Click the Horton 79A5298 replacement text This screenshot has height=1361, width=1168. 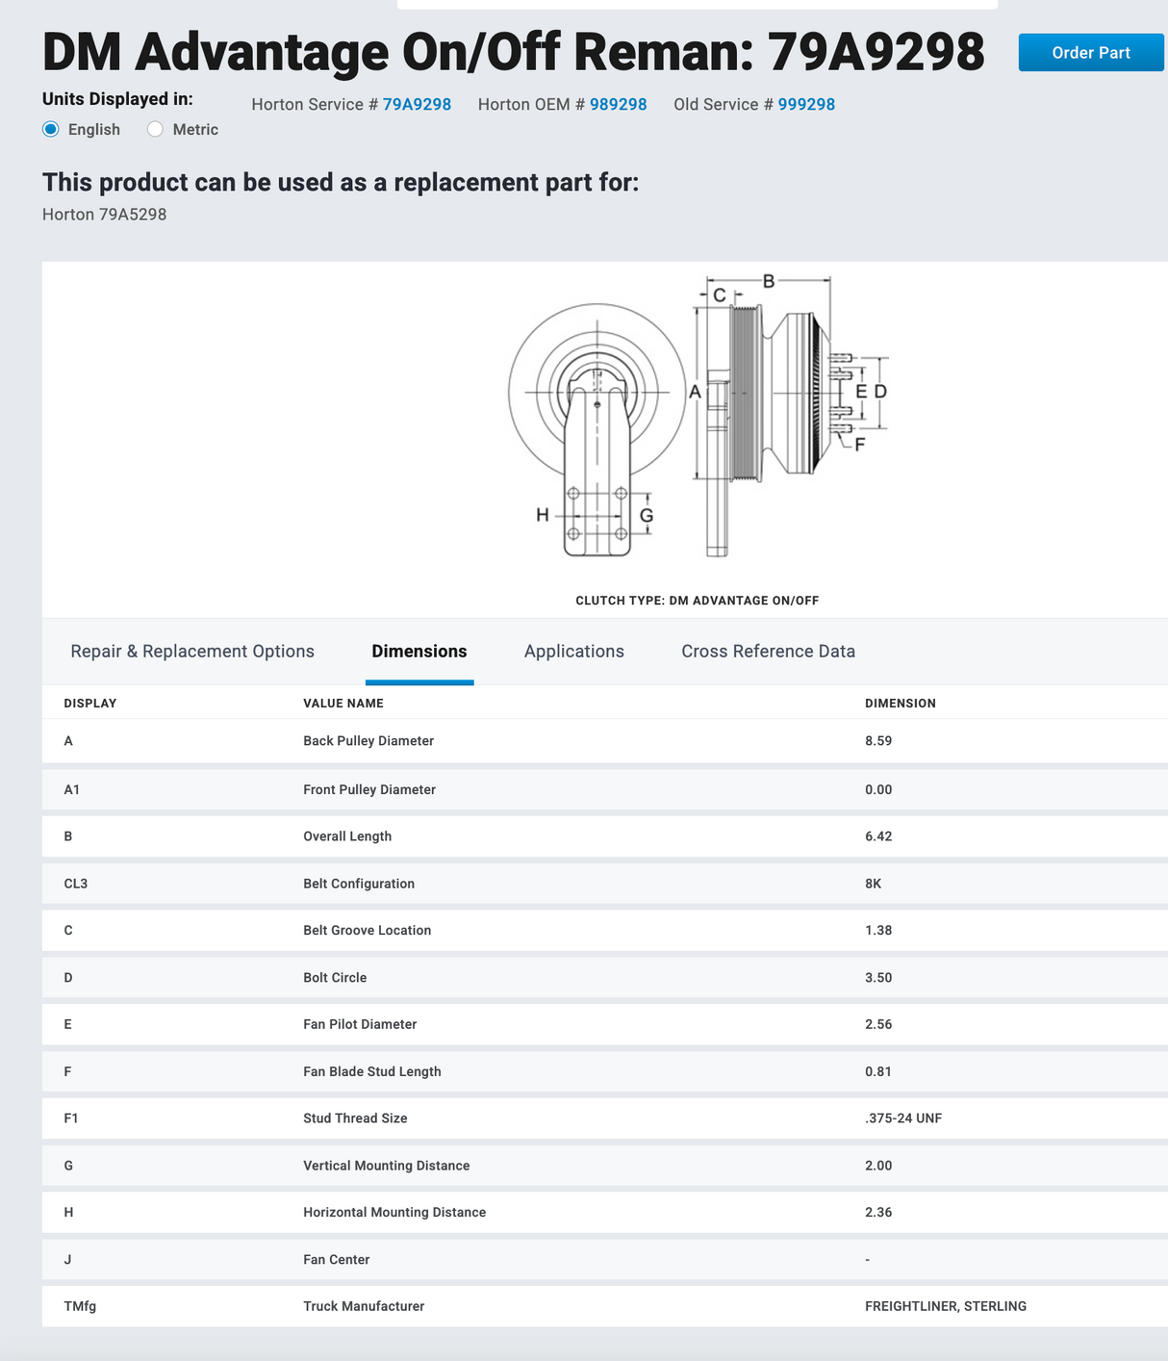point(105,215)
